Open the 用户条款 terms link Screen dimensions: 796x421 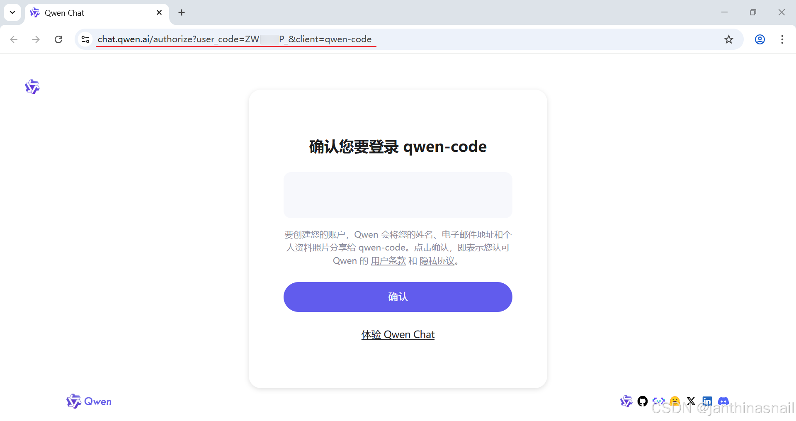(x=388, y=261)
